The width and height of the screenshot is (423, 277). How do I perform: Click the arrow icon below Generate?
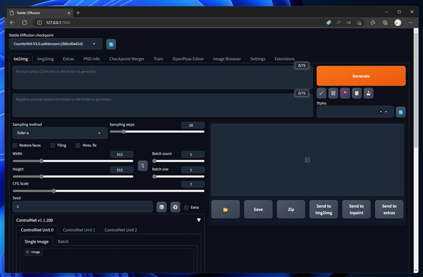click(321, 93)
